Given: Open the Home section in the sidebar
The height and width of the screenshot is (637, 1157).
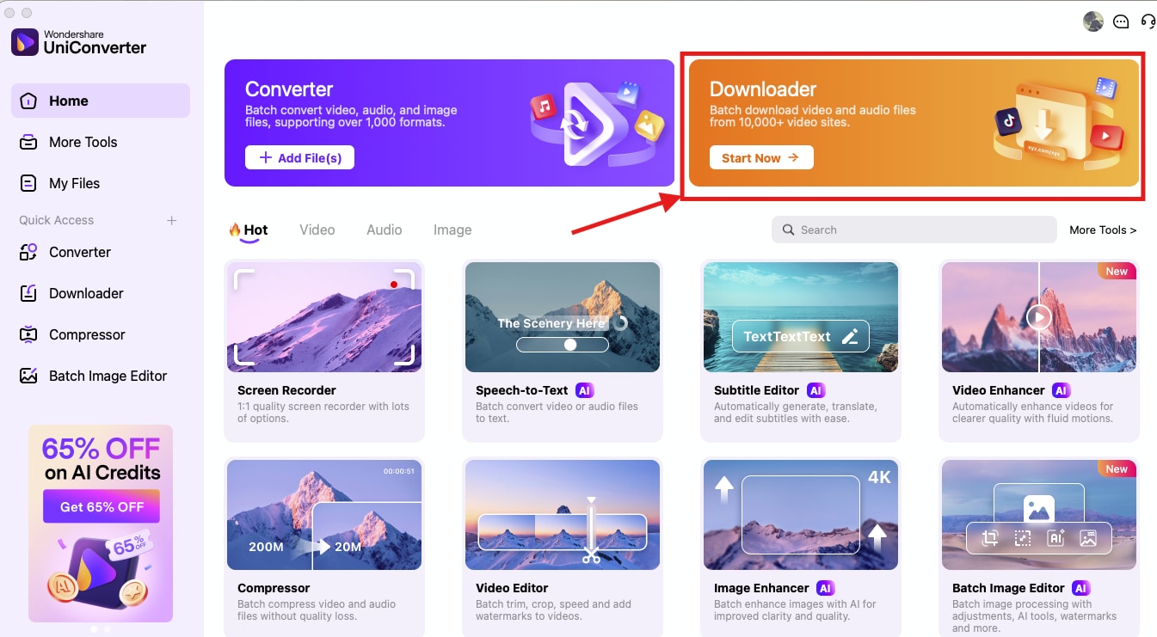Looking at the screenshot, I should [x=100, y=101].
